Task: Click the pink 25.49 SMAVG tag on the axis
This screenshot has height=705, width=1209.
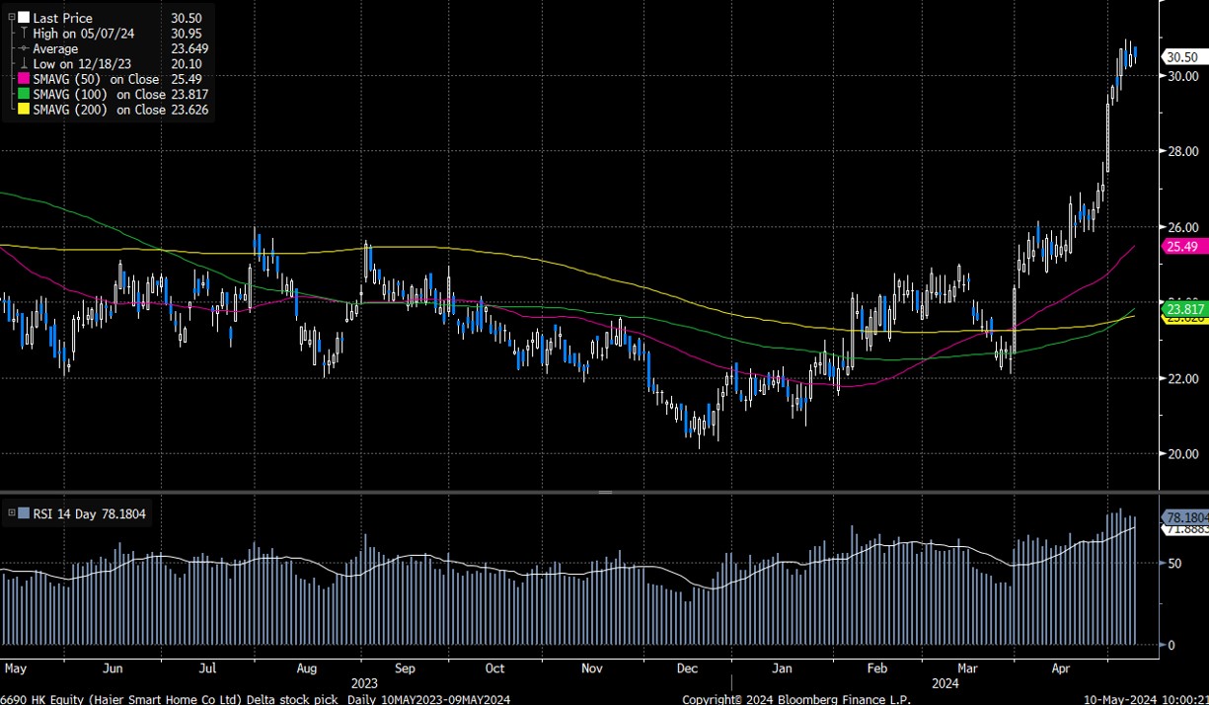Action: click(1181, 246)
